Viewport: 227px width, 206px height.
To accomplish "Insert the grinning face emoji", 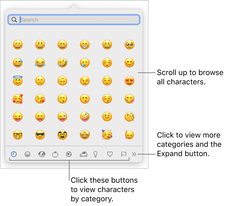I will [18, 45].
